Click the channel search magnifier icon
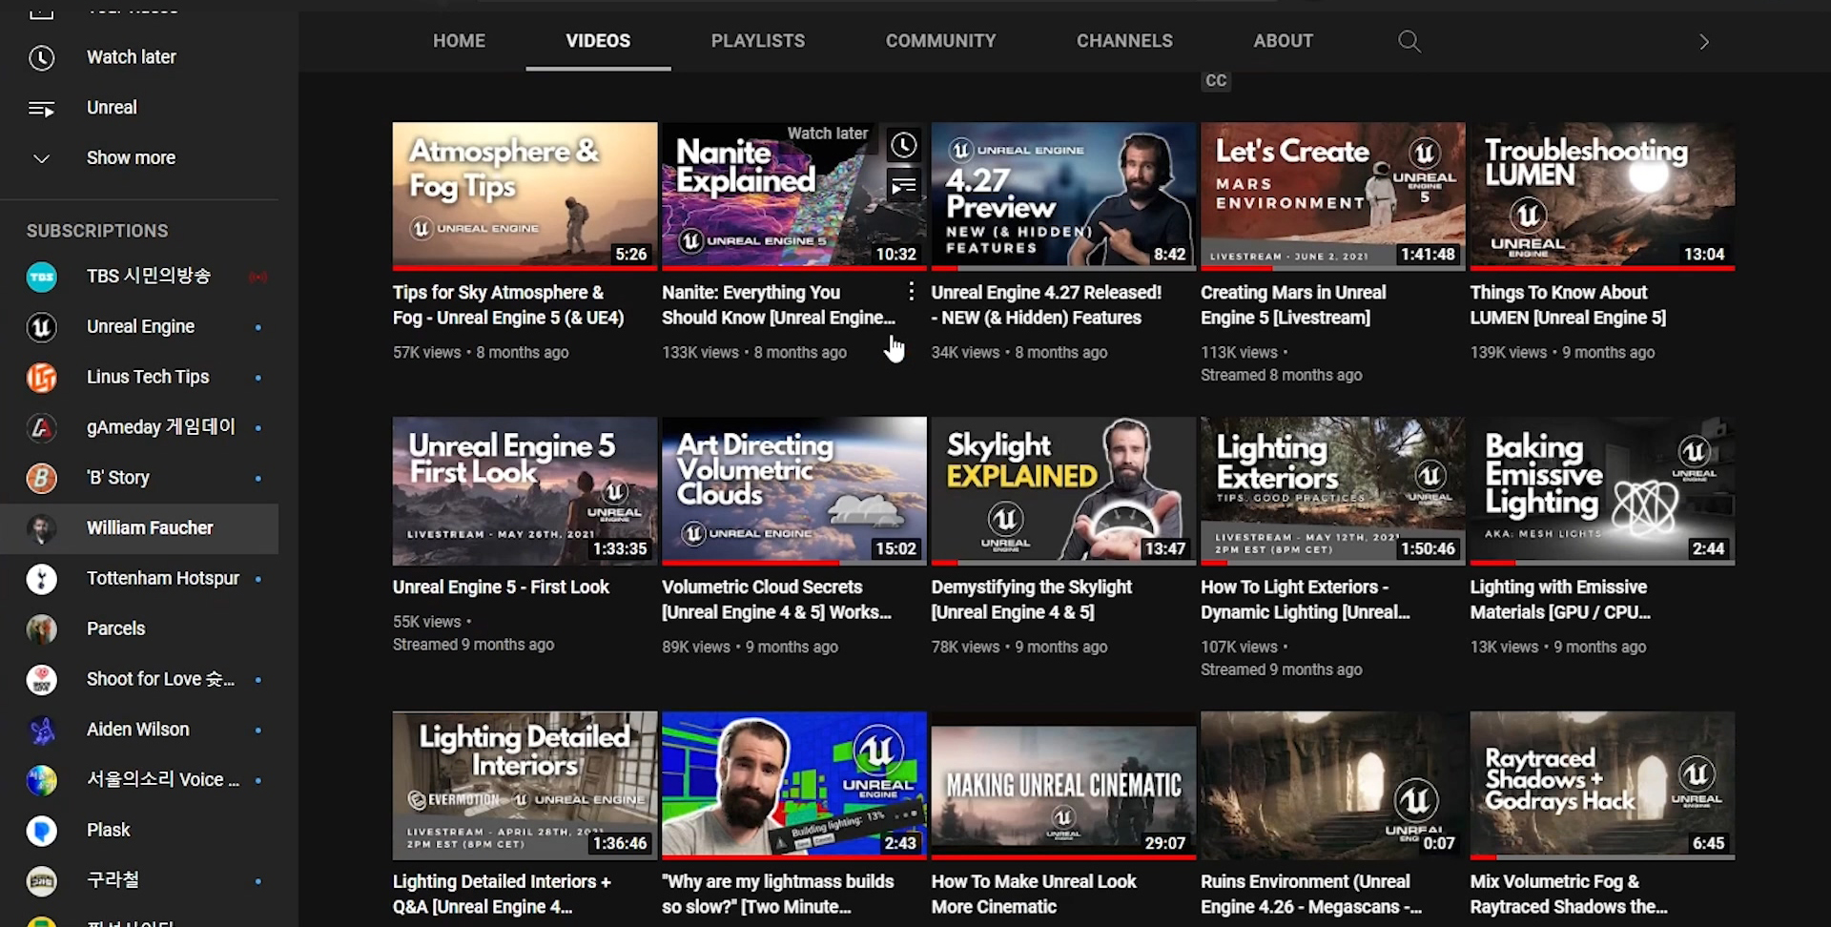The height and width of the screenshot is (927, 1831). tap(1409, 41)
